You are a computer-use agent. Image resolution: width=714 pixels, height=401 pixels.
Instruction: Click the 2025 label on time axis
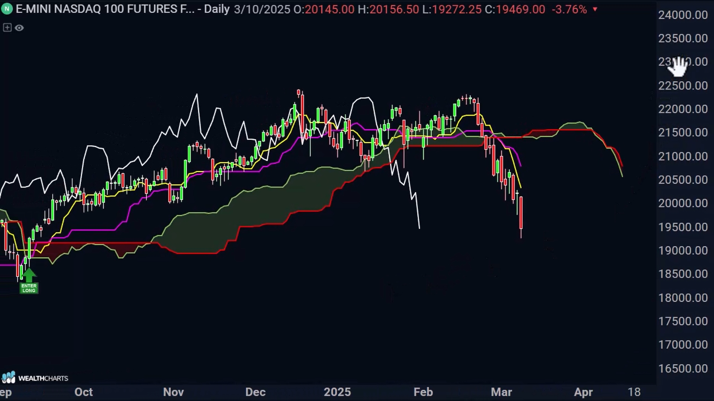337,392
